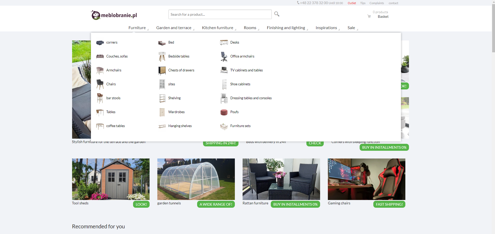This screenshot has width=495, height=234.
Task: Click the Search for a product field
Action: click(x=220, y=14)
